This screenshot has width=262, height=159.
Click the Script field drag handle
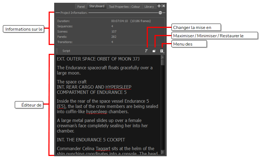click(57, 51)
